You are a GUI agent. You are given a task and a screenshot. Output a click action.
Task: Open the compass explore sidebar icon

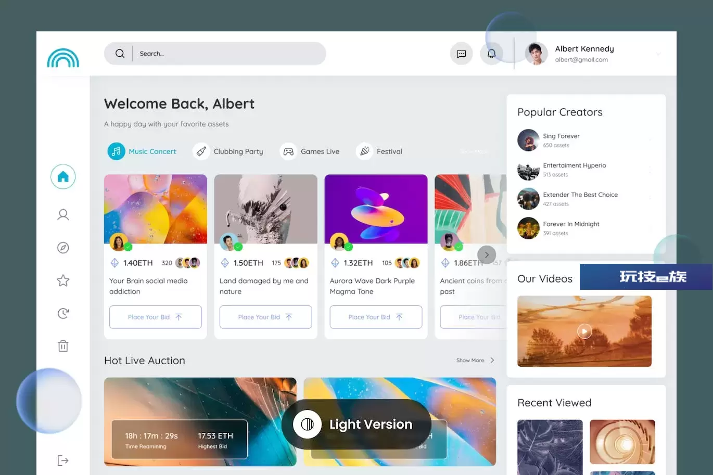pos(63,248)
